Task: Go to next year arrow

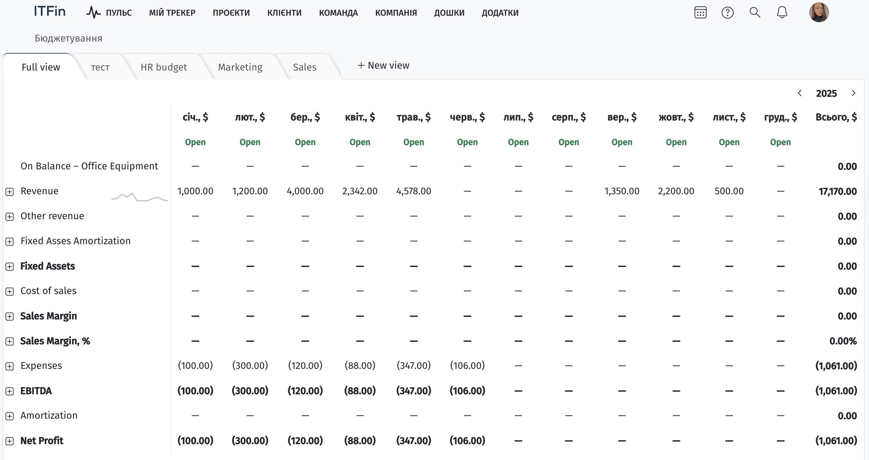Action: (853, 93)
